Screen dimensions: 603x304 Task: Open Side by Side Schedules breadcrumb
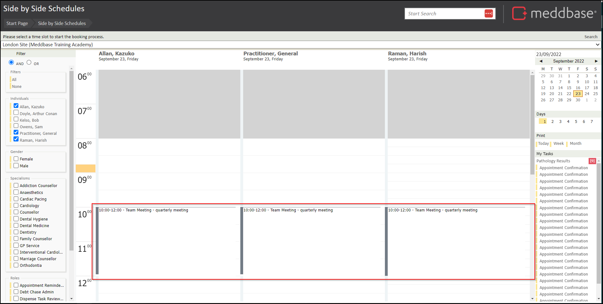point(62,23)
